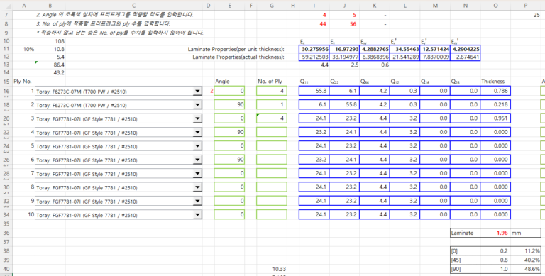Viewport: 545px width, 276px height.
Task: Open the material dropdown for ply 7
Action: (x=197, y=174)
